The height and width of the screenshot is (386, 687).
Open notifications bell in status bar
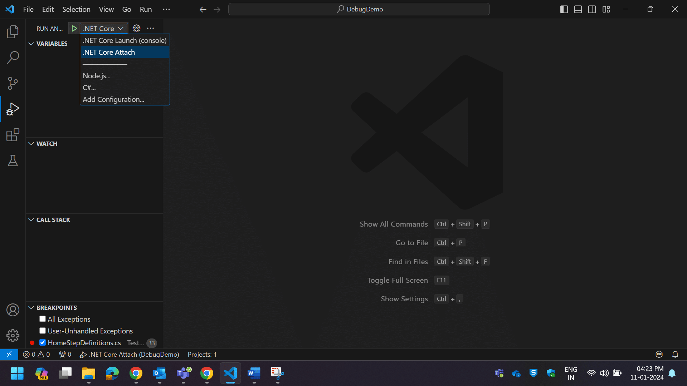675,354
